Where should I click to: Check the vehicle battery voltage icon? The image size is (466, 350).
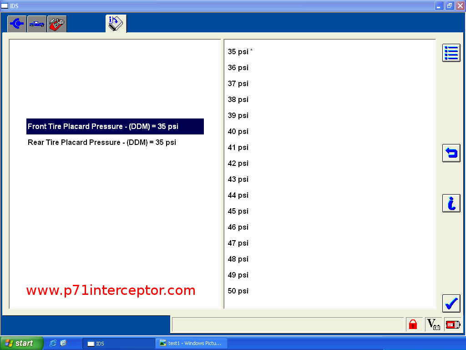[x=433, y=324]
